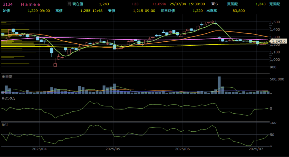Click the price change +23
Image resolution: width=289 pixels, height=157 pixels.
135,4
